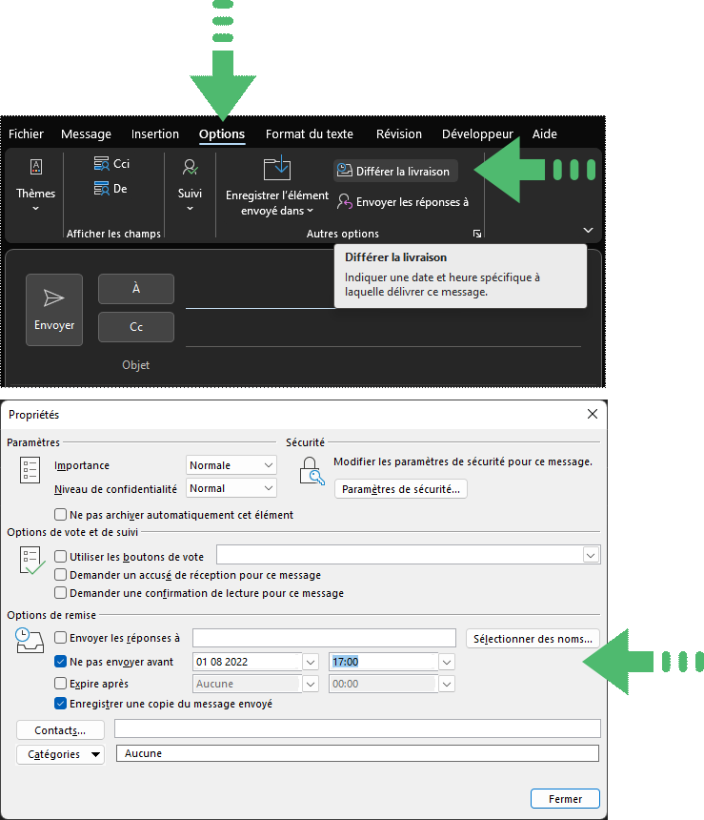This screenshot has width=704, height=820.
Task: Enable Expire après checkbox
Action: [x=61, y=684]
